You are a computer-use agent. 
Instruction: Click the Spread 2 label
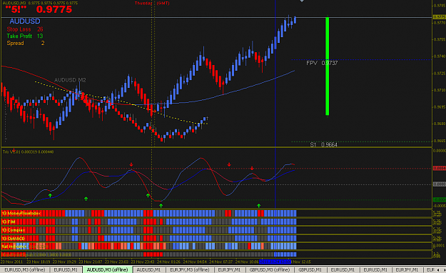26,43
